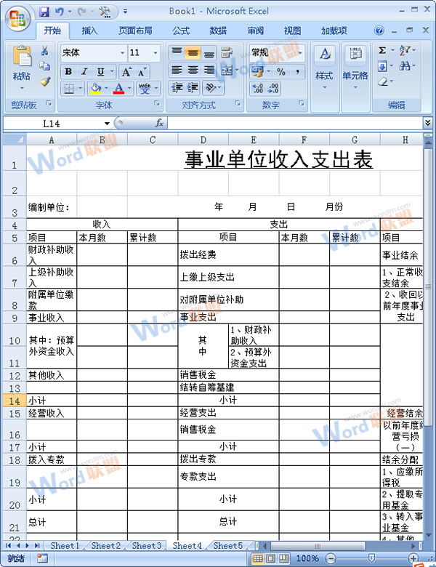
Task: Toggle center horizontal alignment
Action: (x=193, y=70)
